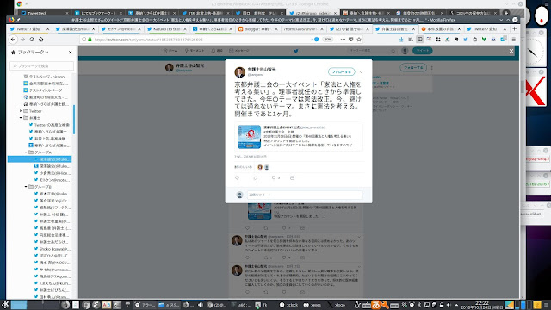
Task: Switch to the Blogger tab in Firefox
Action: (x=258, y=28)
